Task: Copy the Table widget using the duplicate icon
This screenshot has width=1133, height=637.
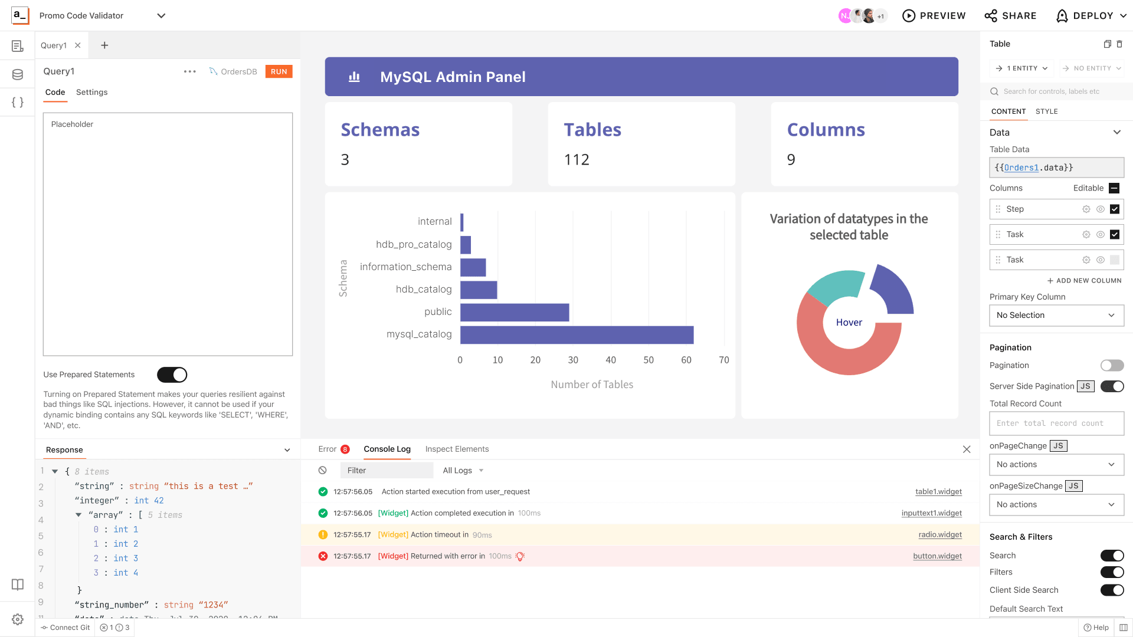Action: click(1107, 44)
